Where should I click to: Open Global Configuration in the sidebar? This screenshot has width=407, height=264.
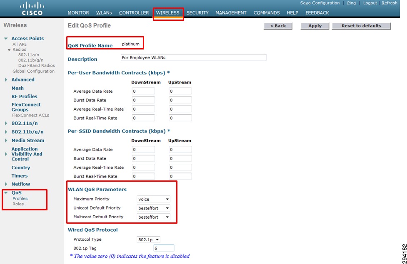[x=33, y=71]
